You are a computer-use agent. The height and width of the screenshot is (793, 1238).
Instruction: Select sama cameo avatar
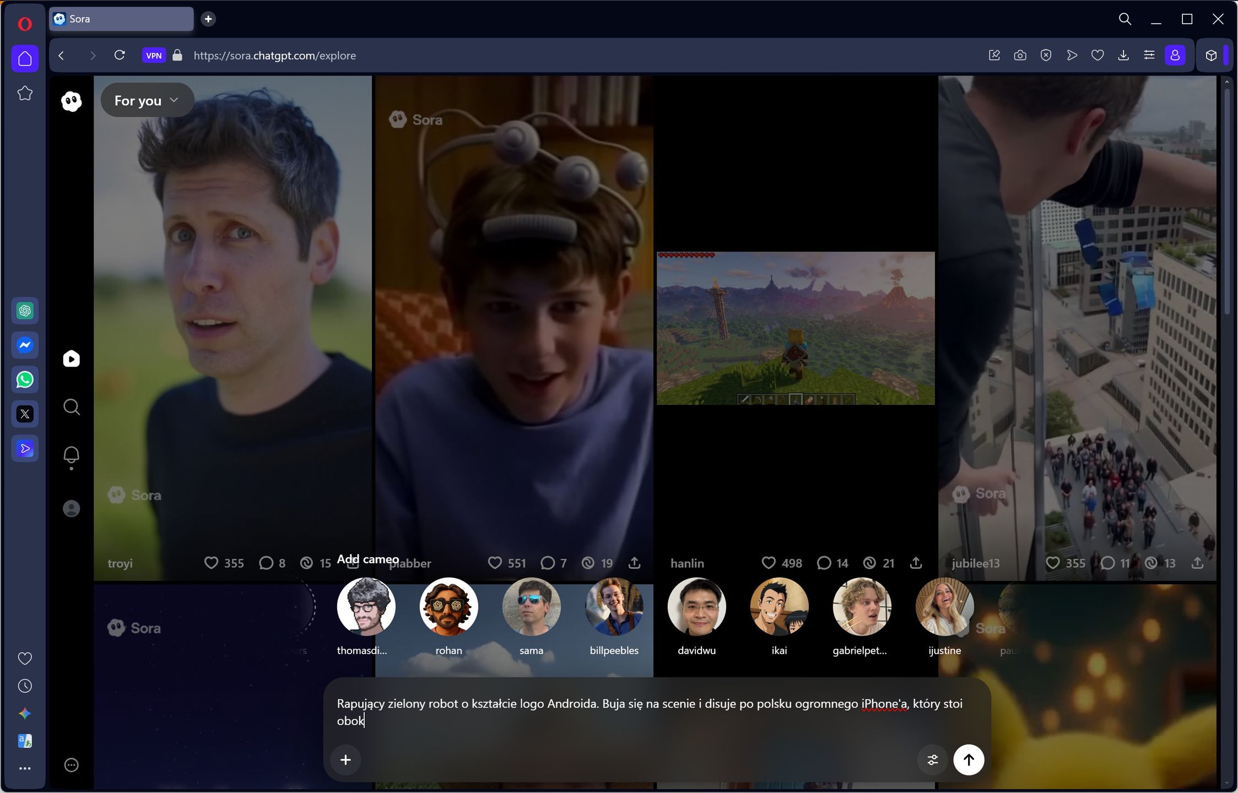[531, 607]
